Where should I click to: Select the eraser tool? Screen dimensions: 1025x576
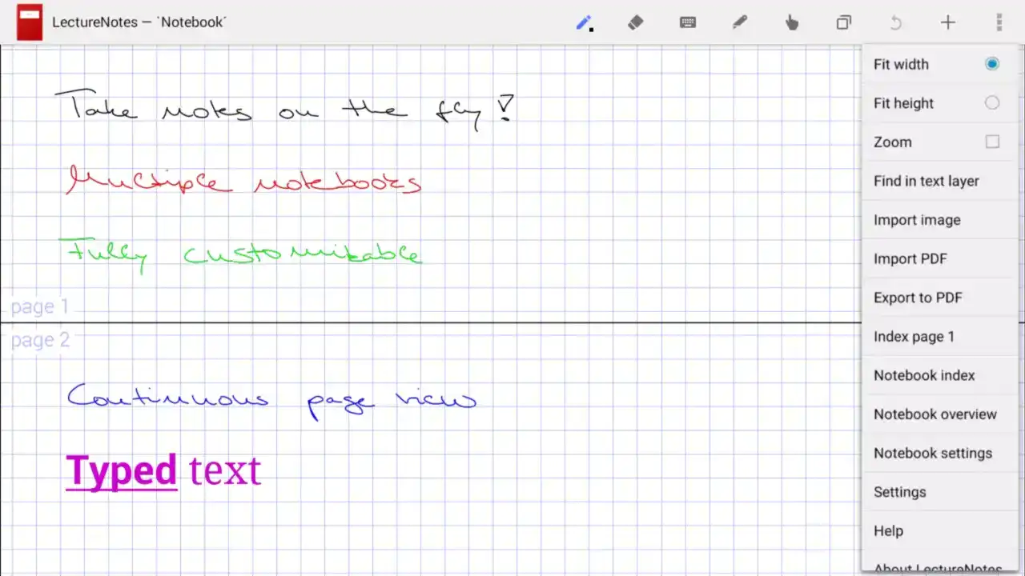click(635, 22)
